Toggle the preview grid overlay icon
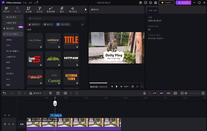The height and width of the screenshot is (131, 207). [137, 86]
